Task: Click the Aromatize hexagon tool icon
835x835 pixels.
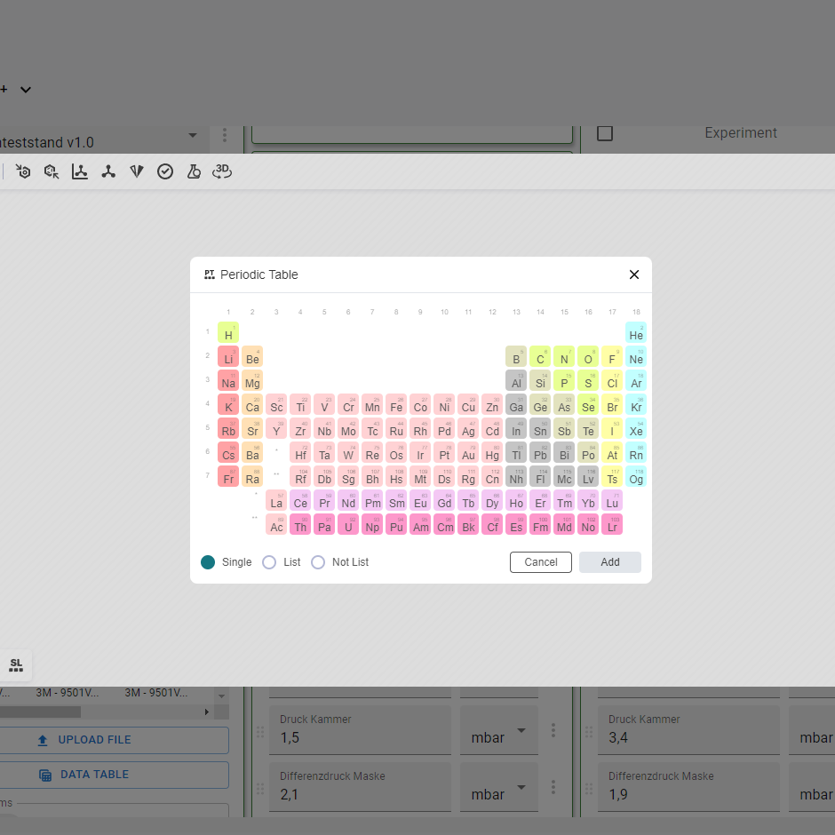Action: click(23, 171)
